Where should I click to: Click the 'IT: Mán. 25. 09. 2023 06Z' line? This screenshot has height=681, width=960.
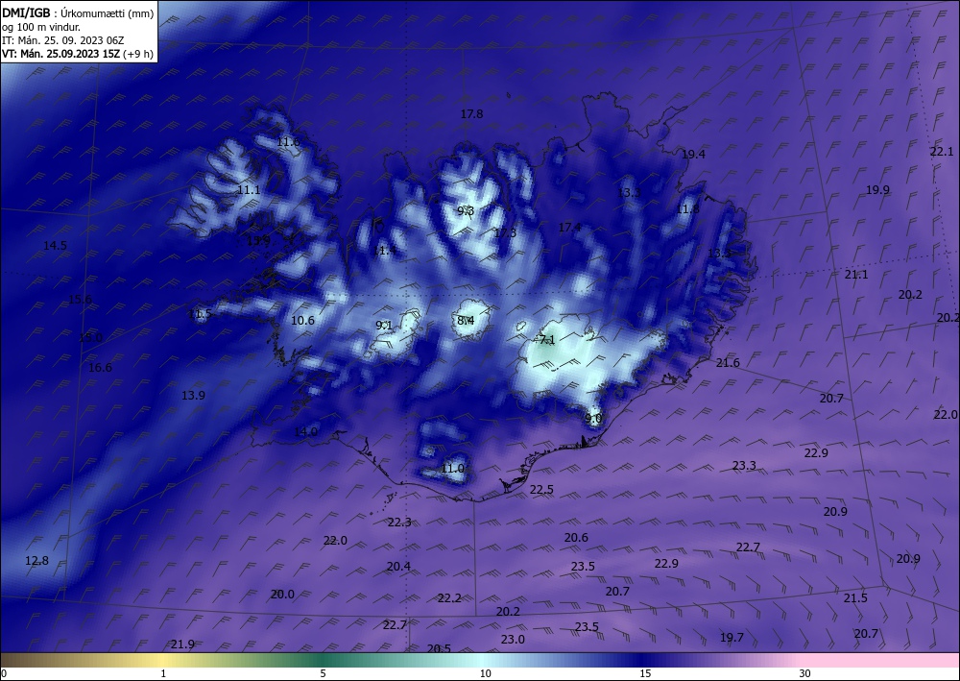63,40
